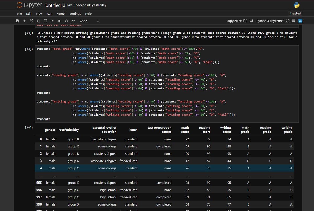Viewport: 314px width, 211px height.
Task: Click the Python logo icon
Action: pyautogui.click(x=296, y=5)
